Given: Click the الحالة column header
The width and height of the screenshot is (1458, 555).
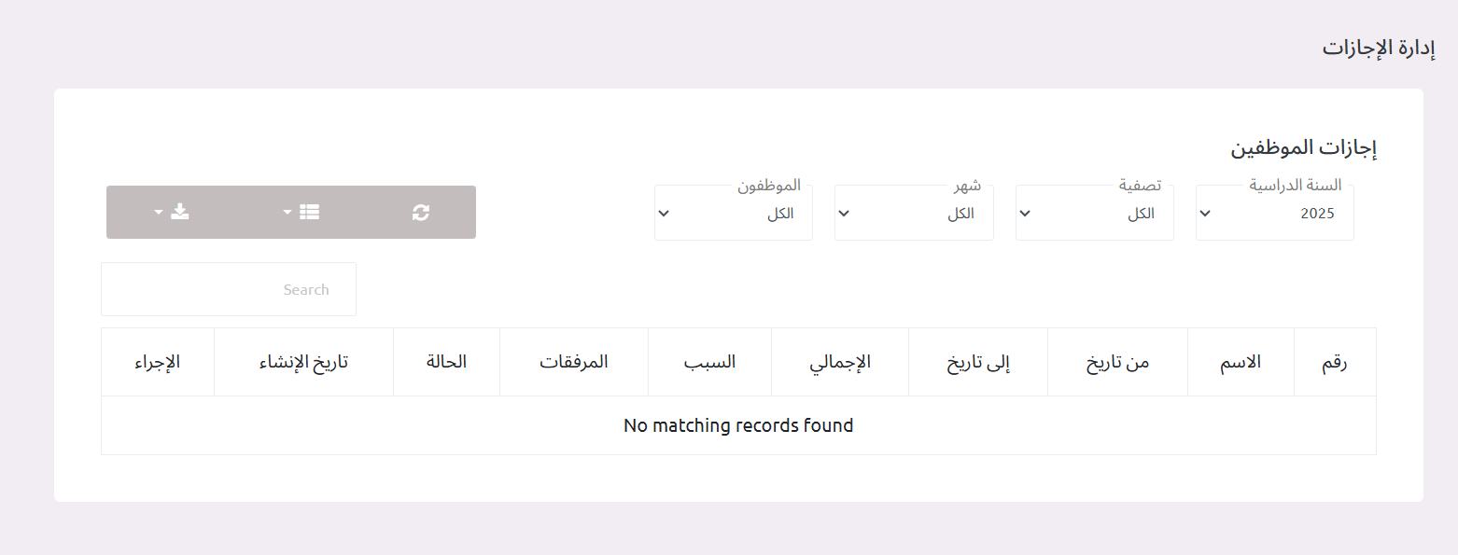Looking at the screenshot, I should [x=446, y=362].
